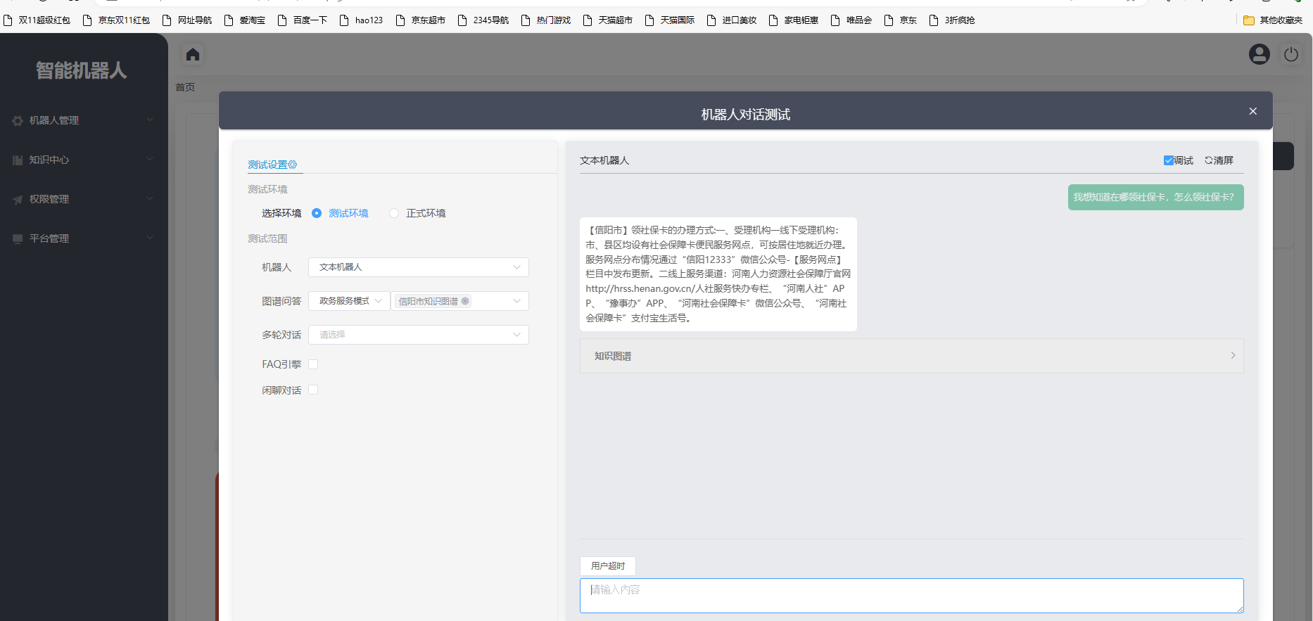Click the 清屏 refresh icon
Image resolution: width=1313 pixels, height=621 pixels.
(1209, 160)
